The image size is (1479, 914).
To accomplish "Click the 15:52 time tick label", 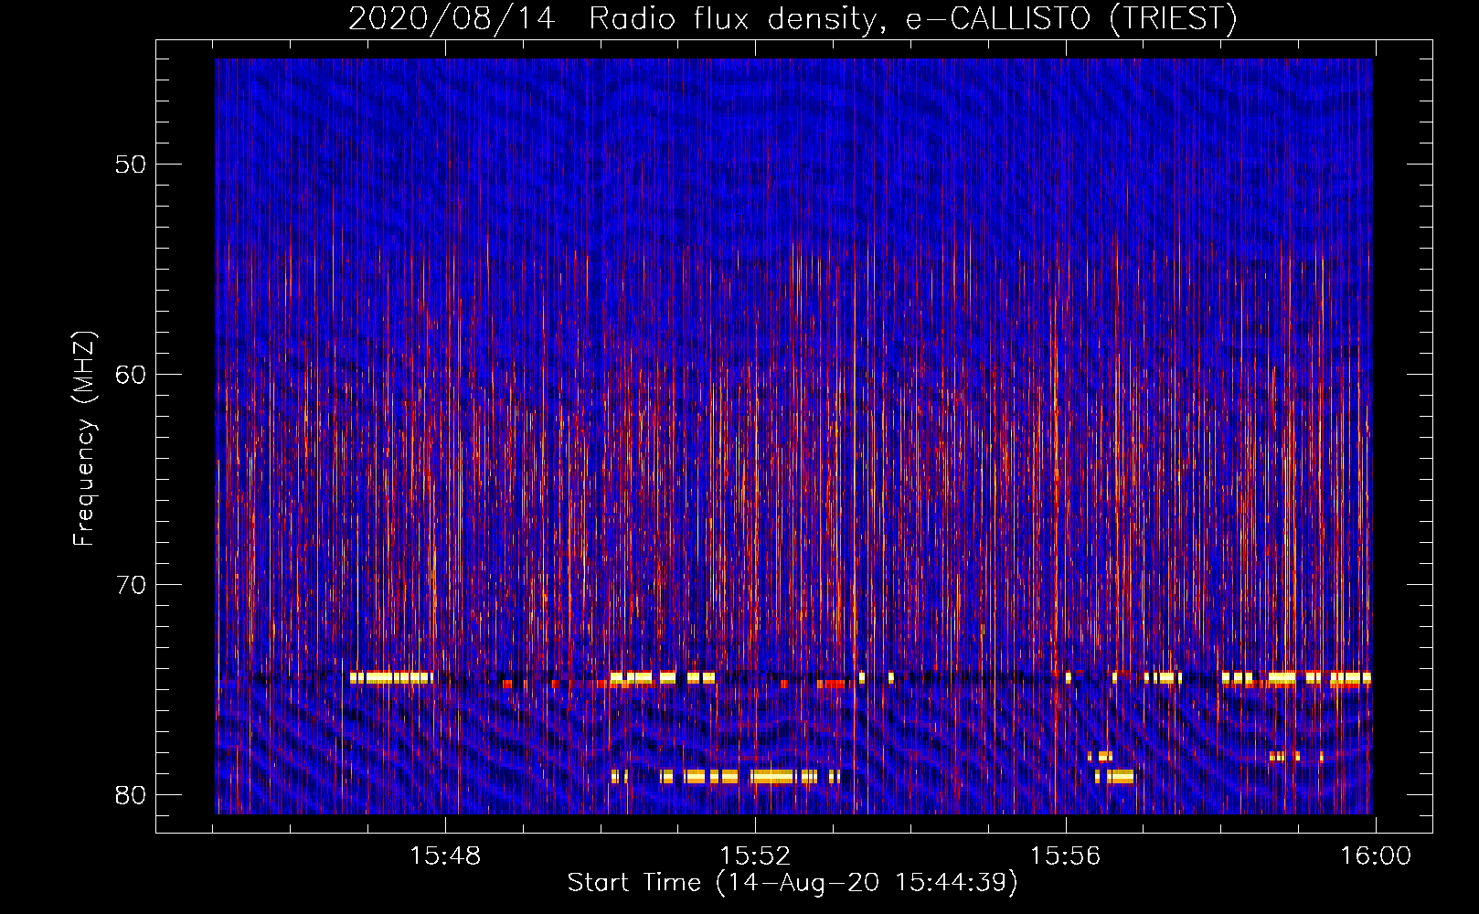I will coord(755,856).
